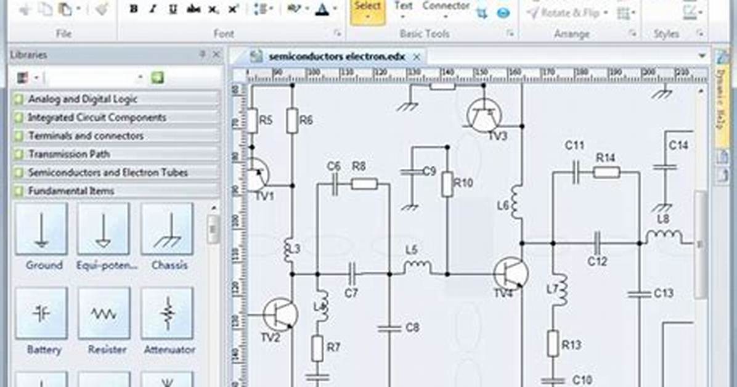The image size is (737, 387).
Task: Click the help icon above Dynamic Help
Action: [x=722, y=57]
